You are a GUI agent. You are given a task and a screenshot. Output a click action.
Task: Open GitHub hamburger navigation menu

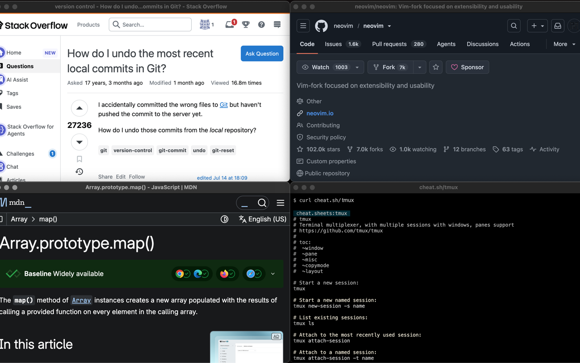[x=303, y=26]
